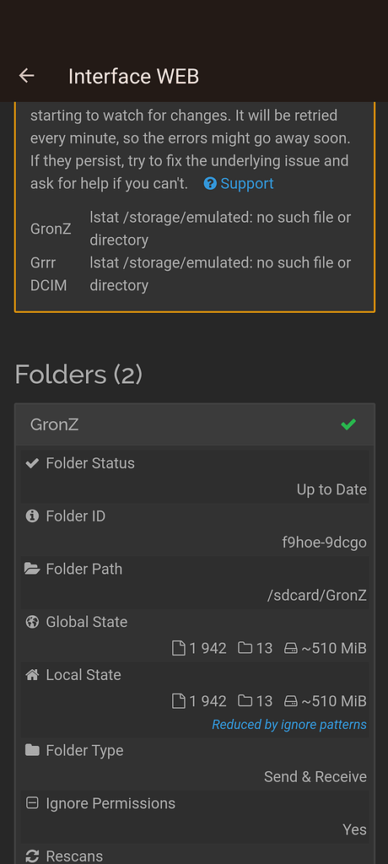This screenshot has width=388, height=864.
Task: Click the Send & Receive folder type value
Action: (315, 776)
